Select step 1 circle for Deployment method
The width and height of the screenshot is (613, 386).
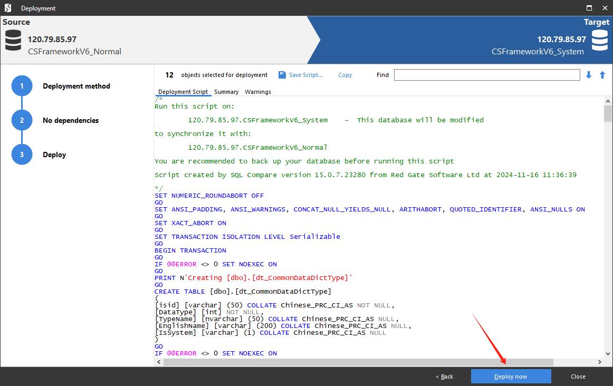(x=22, y=86)
